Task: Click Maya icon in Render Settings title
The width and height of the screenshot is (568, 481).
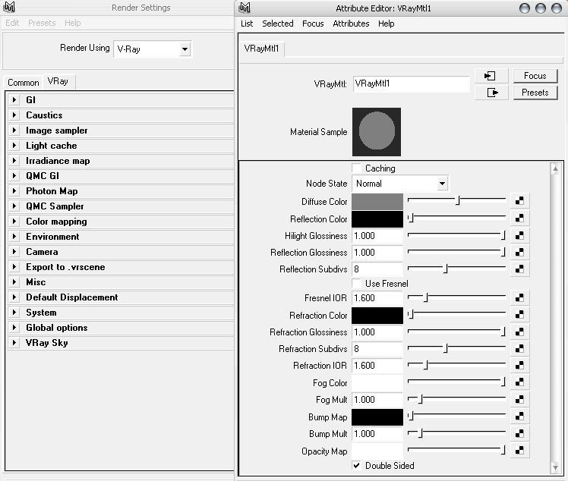Action: click(x=9, y=7)
